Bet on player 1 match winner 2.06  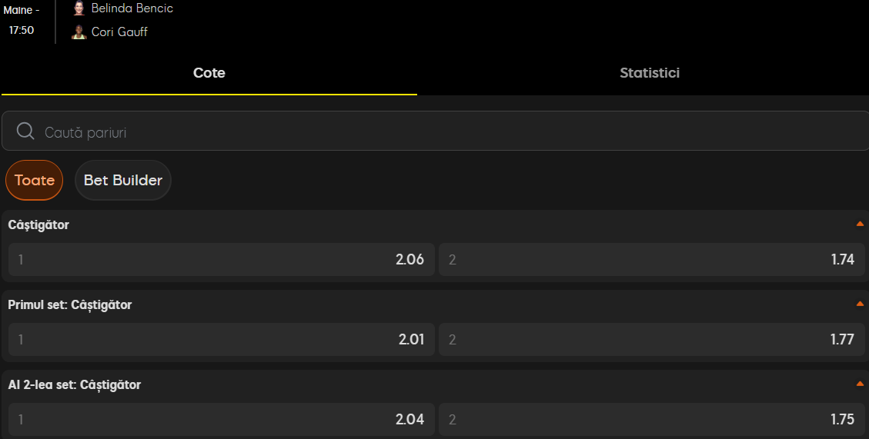[222, 260]
